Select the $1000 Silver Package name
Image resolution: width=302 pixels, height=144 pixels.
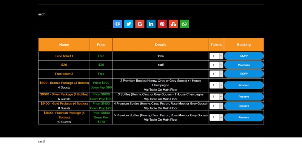(64, 94)
